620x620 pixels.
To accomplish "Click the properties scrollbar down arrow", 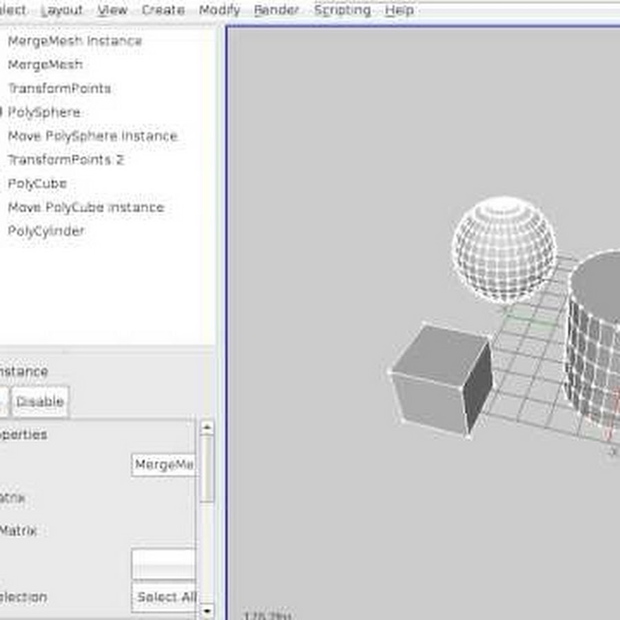I will click(x=207, y=610).
